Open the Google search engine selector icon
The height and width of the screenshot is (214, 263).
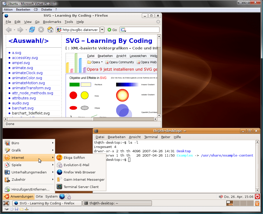coord(123,30)
